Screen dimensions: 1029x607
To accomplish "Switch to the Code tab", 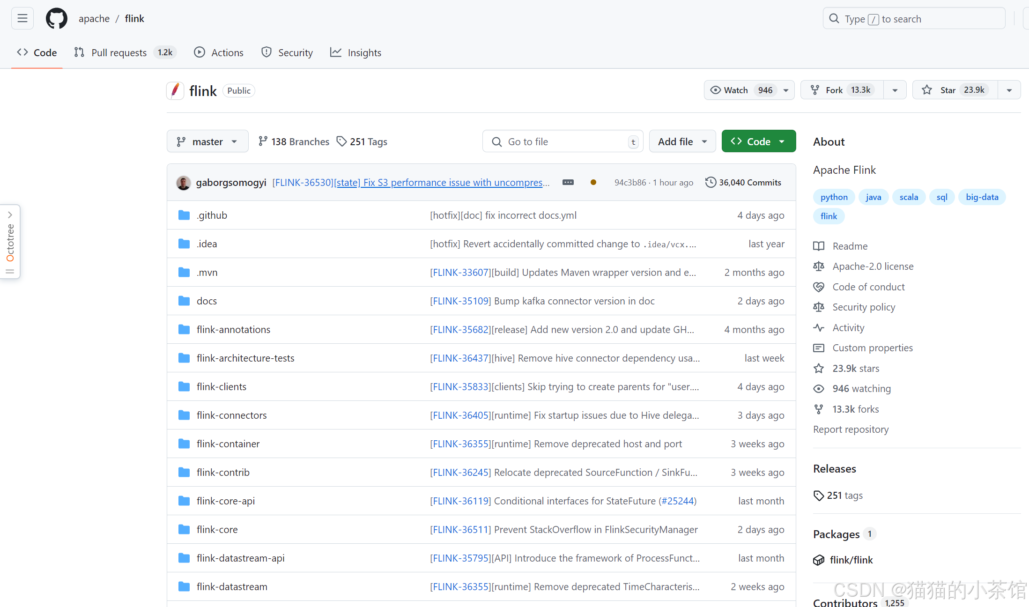I will (x=37, y=52).
